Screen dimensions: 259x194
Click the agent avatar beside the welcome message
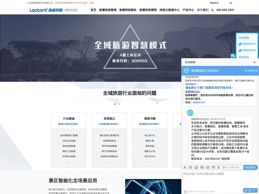190,113
